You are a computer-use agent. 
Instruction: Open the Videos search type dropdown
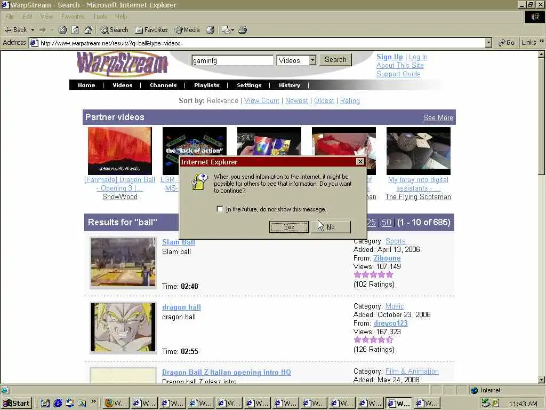(x=312, y=60)
